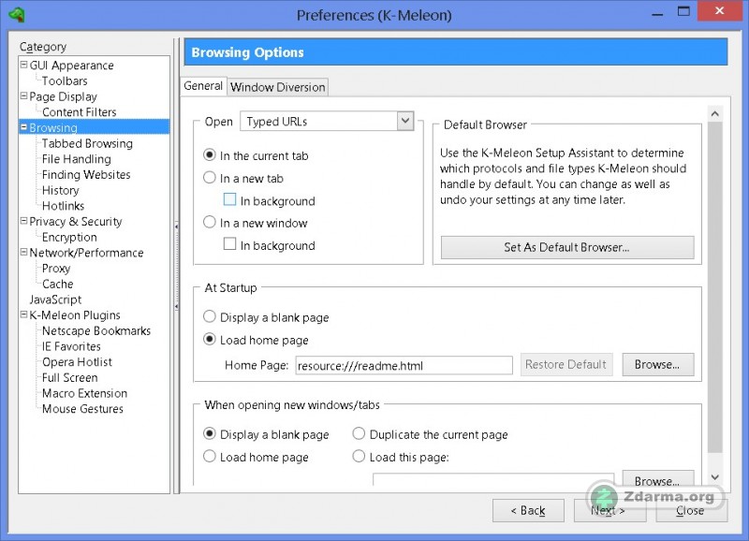Collapse the Privacy & Security node

pyautogui.click(x=23, y=221)
